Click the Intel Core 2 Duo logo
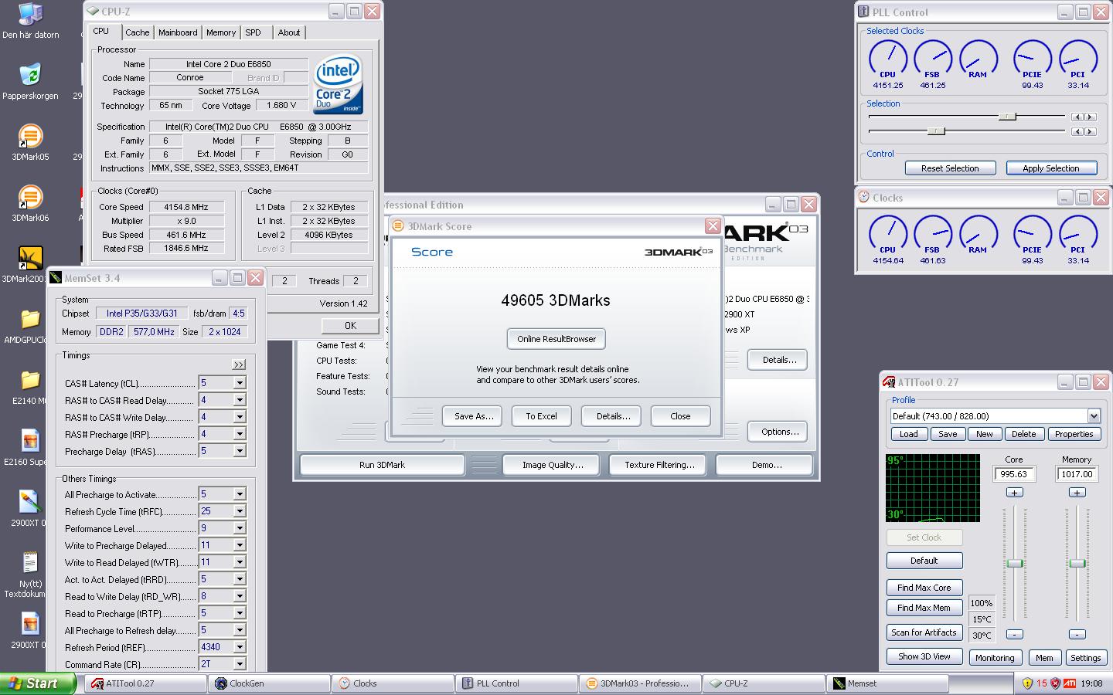 point(338,84)
